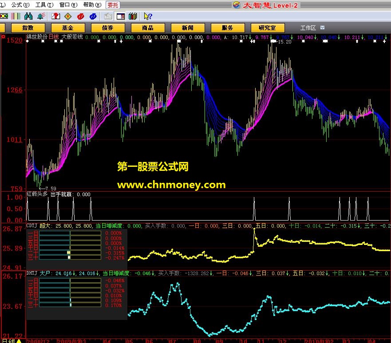391x343 pixels.
Task: Click the -0.315% bar in CDTJ panel
Action: (x=70, y=253)
